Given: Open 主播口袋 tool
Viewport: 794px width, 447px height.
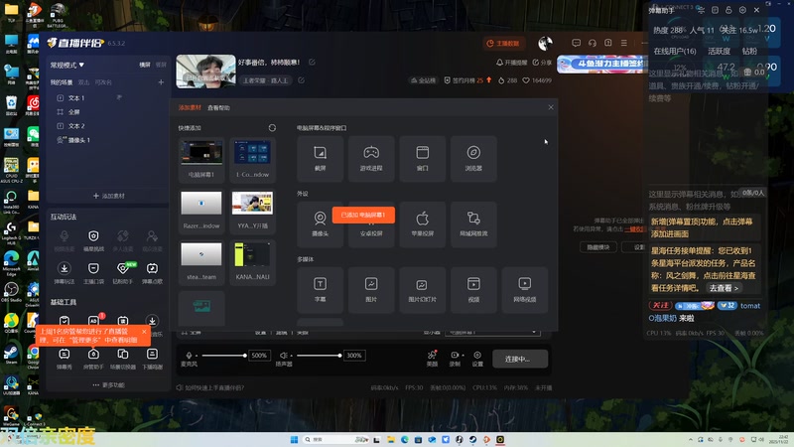Looking at the screenshot, I should coord(93,272).
